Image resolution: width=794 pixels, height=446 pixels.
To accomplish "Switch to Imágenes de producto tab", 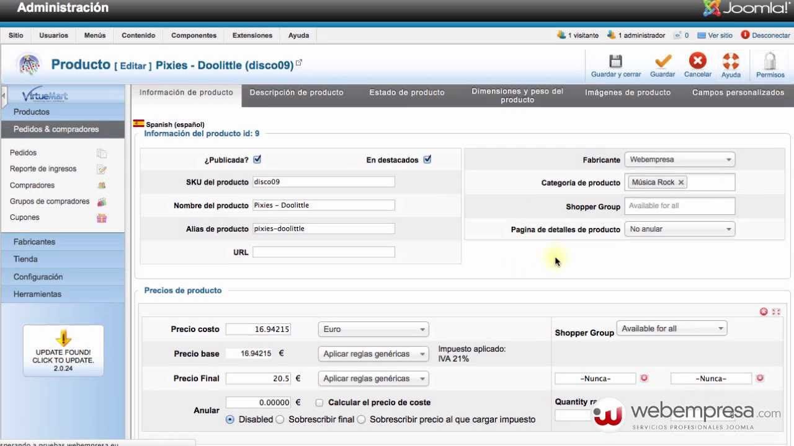I will tap(628, 92).
